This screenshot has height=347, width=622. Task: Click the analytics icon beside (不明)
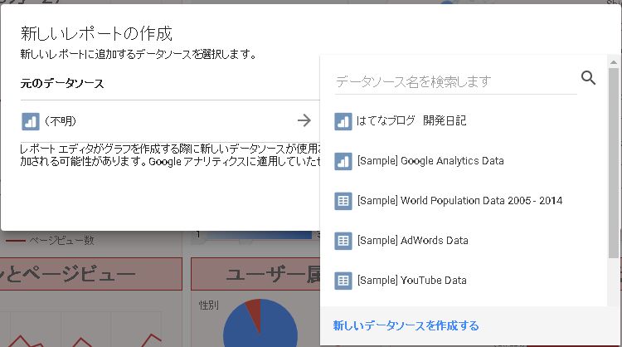31,121
